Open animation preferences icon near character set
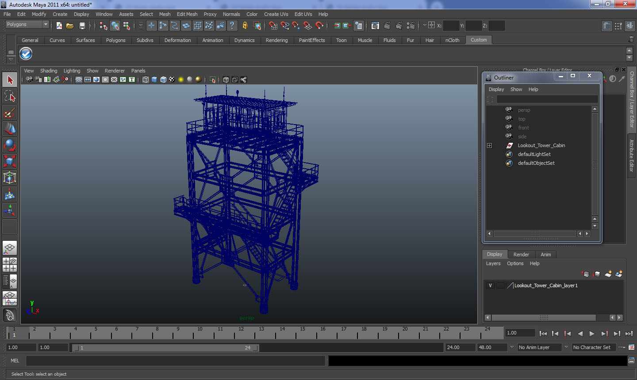The height and width of the screenshot is (380, 637). 632,347
